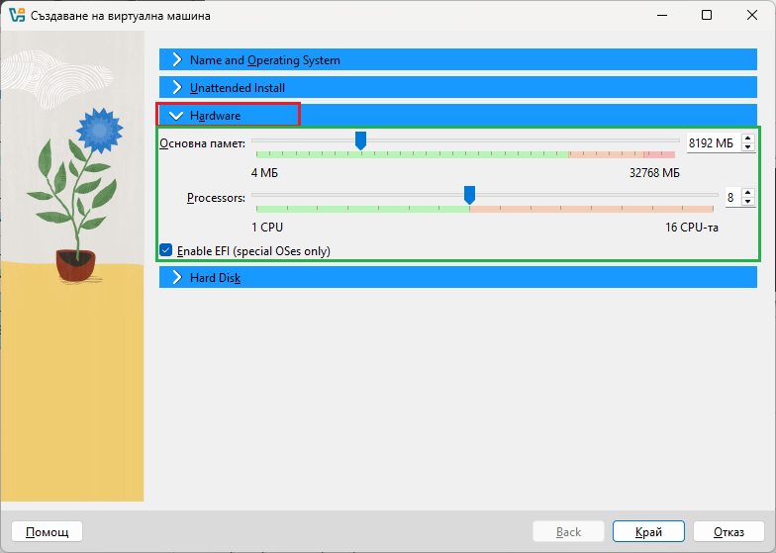The width and height of the screenshot is (776, 553).
Task: Toggle Enable EFI checkbox
Action: coord(166,250)
